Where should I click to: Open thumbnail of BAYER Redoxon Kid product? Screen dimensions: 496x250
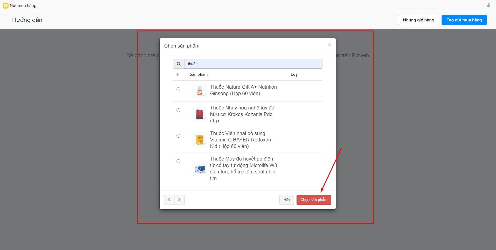point(200,140)
